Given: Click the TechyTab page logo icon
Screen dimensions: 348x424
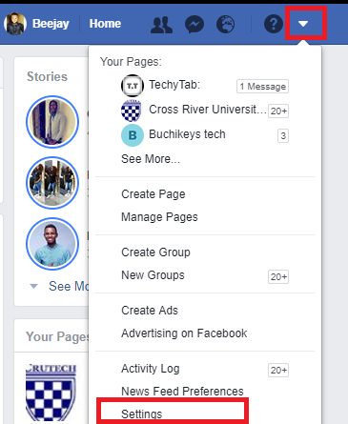Looking at the screenshot, I should 133,86.
